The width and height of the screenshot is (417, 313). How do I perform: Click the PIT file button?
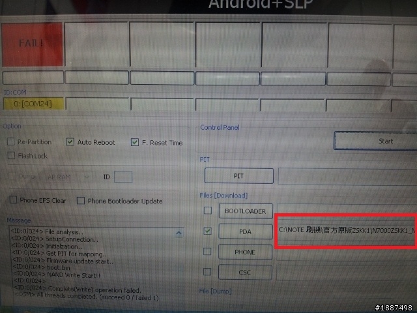(x=239, y=175)
